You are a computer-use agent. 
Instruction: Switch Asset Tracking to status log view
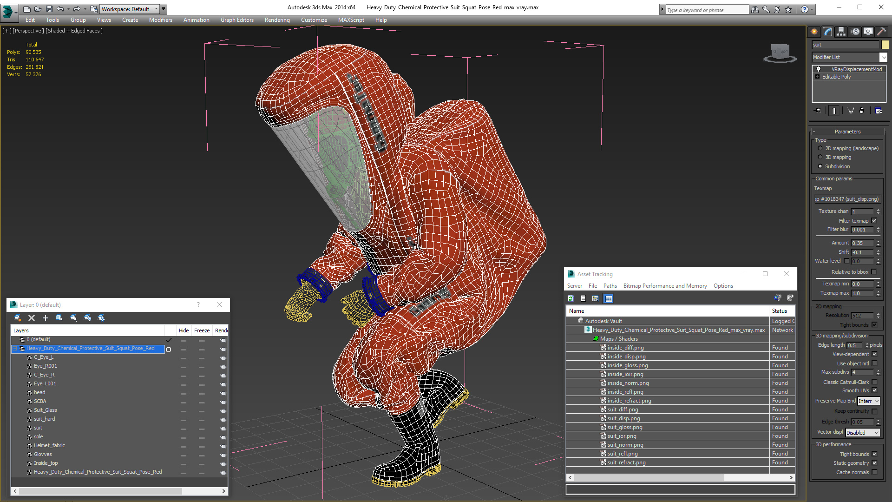tap(583, 298)
